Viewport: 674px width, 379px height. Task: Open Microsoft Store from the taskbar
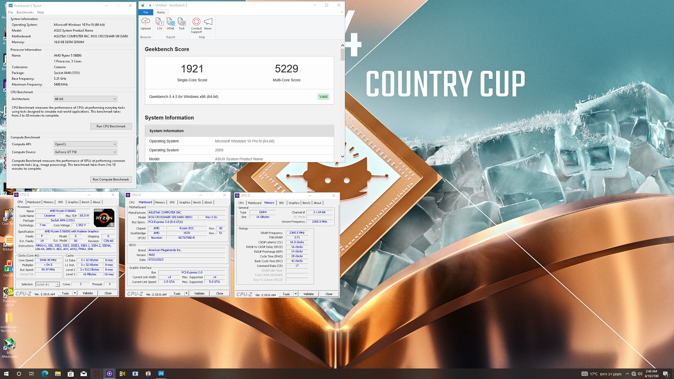point(70,374)
